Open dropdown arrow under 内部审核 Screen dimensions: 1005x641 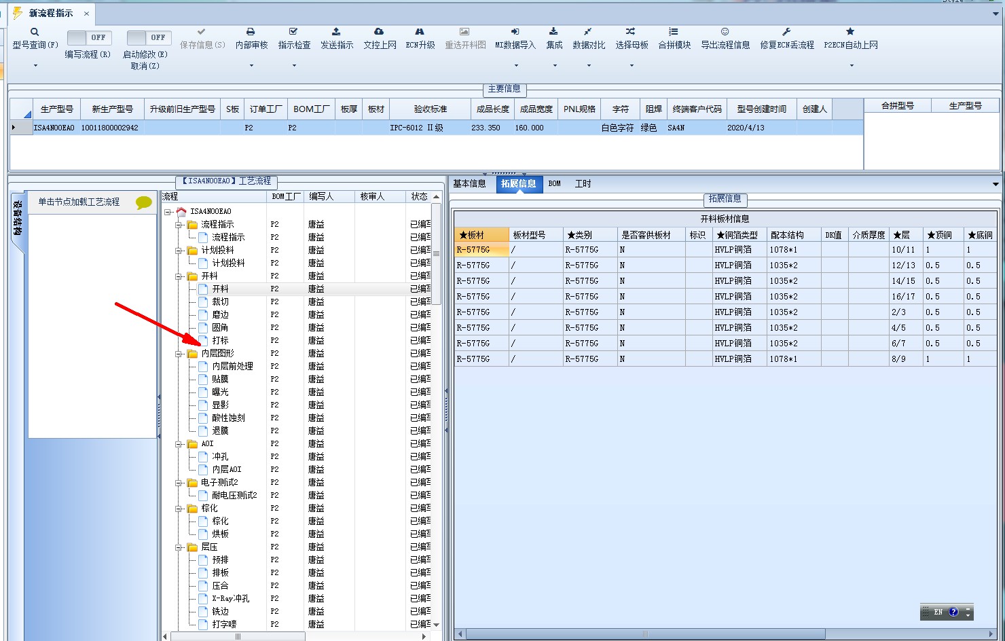pyautogui.click(x=251, y=66)
